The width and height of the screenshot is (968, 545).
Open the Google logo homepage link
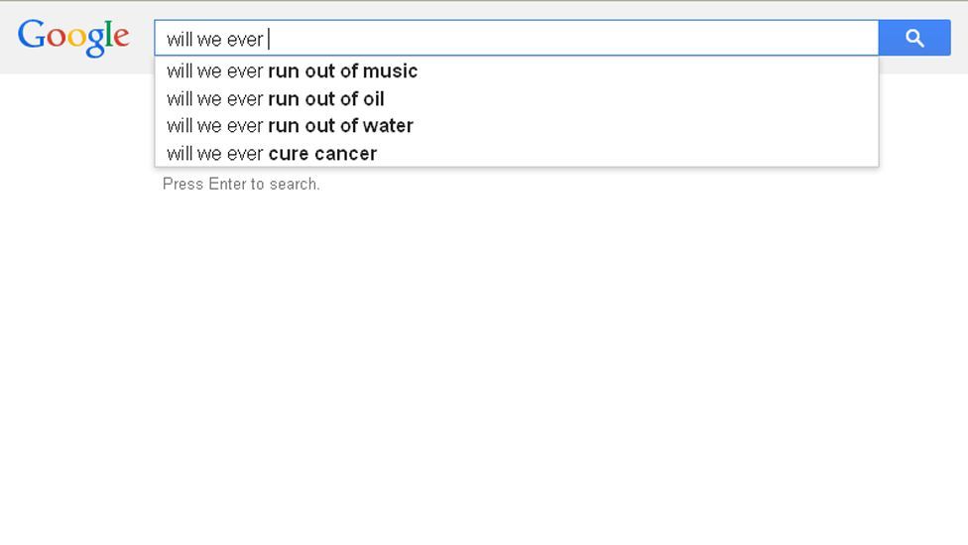[73, 38]
